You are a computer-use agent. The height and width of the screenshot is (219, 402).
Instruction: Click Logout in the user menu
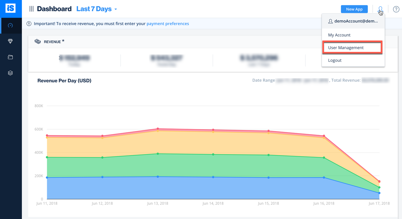335,60
